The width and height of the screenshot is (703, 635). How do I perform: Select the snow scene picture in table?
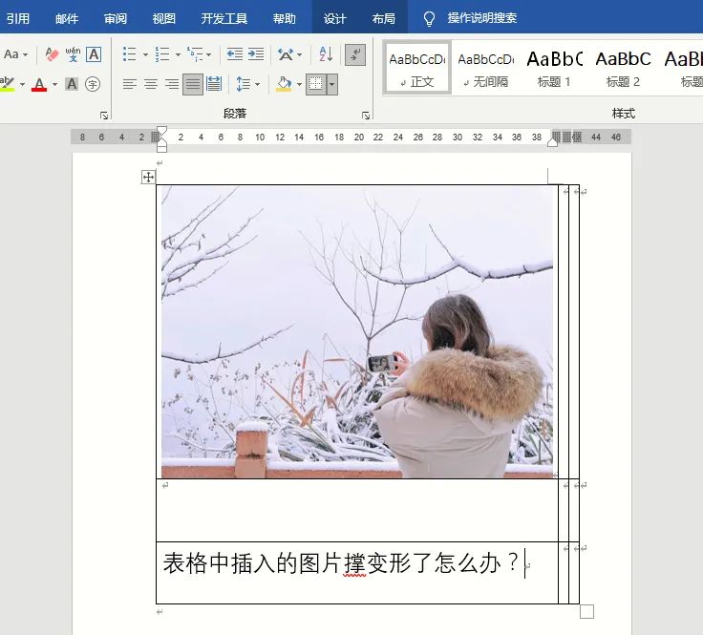[357, 331]
